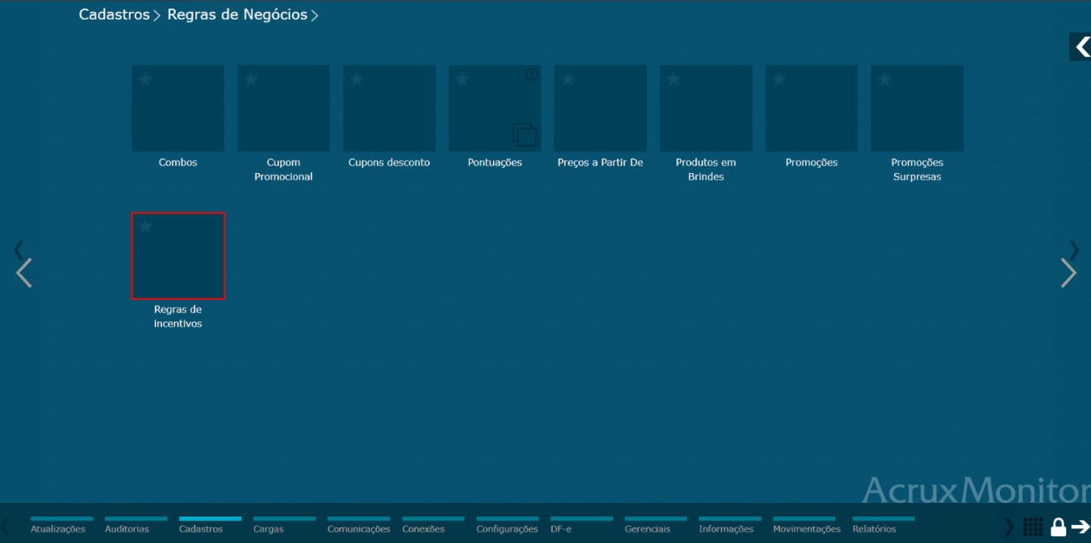
Task: Open the Promoções tile
Action: click(811, 108)
